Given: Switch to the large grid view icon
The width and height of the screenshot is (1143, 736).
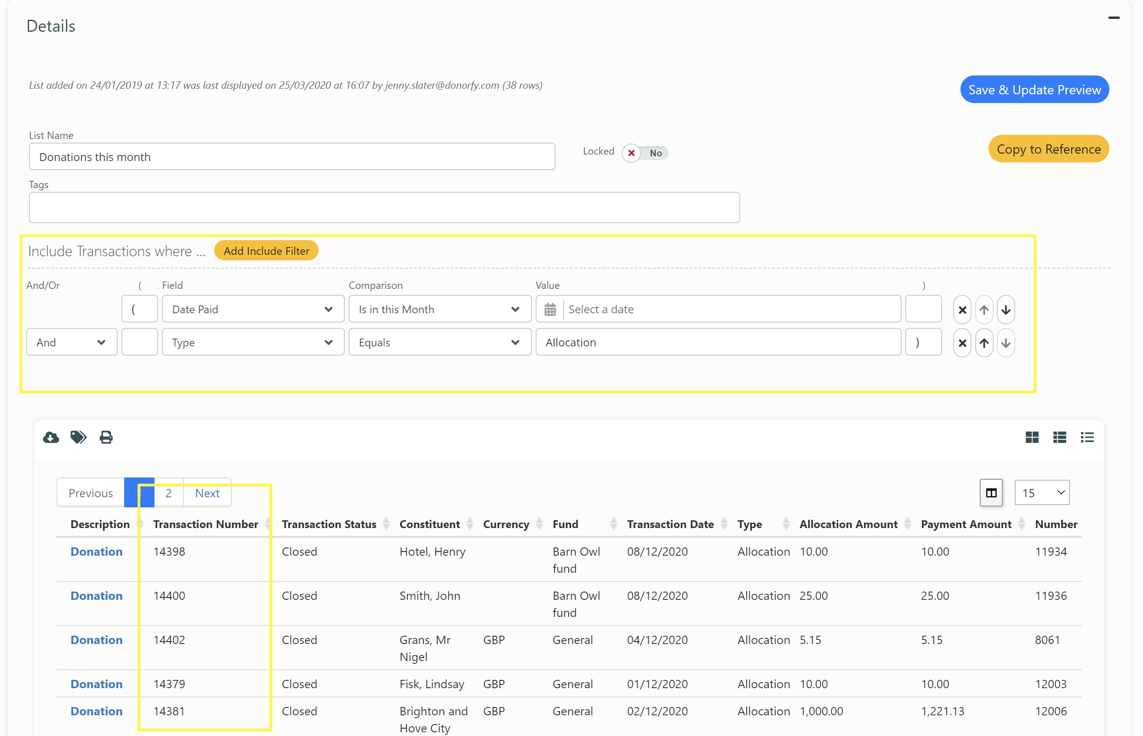Looking at the screenshot, I should pos(1032,437).
